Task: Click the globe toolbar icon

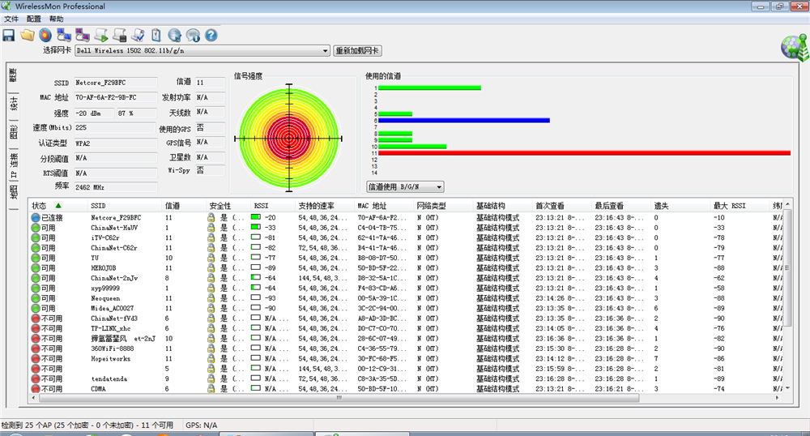Action: [174, 35]
